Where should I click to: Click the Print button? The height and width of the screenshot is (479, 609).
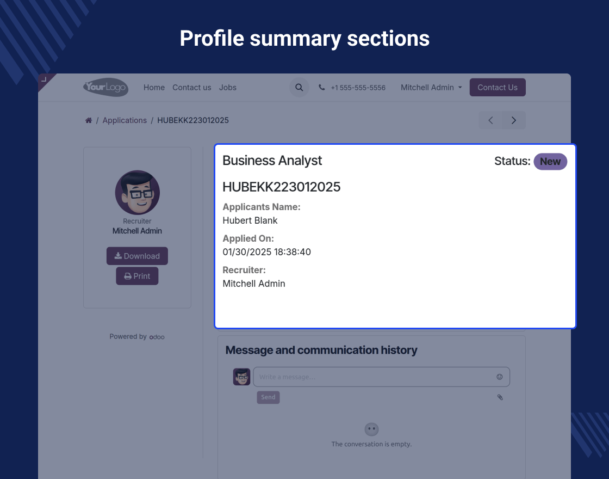(x=137, y=276)
